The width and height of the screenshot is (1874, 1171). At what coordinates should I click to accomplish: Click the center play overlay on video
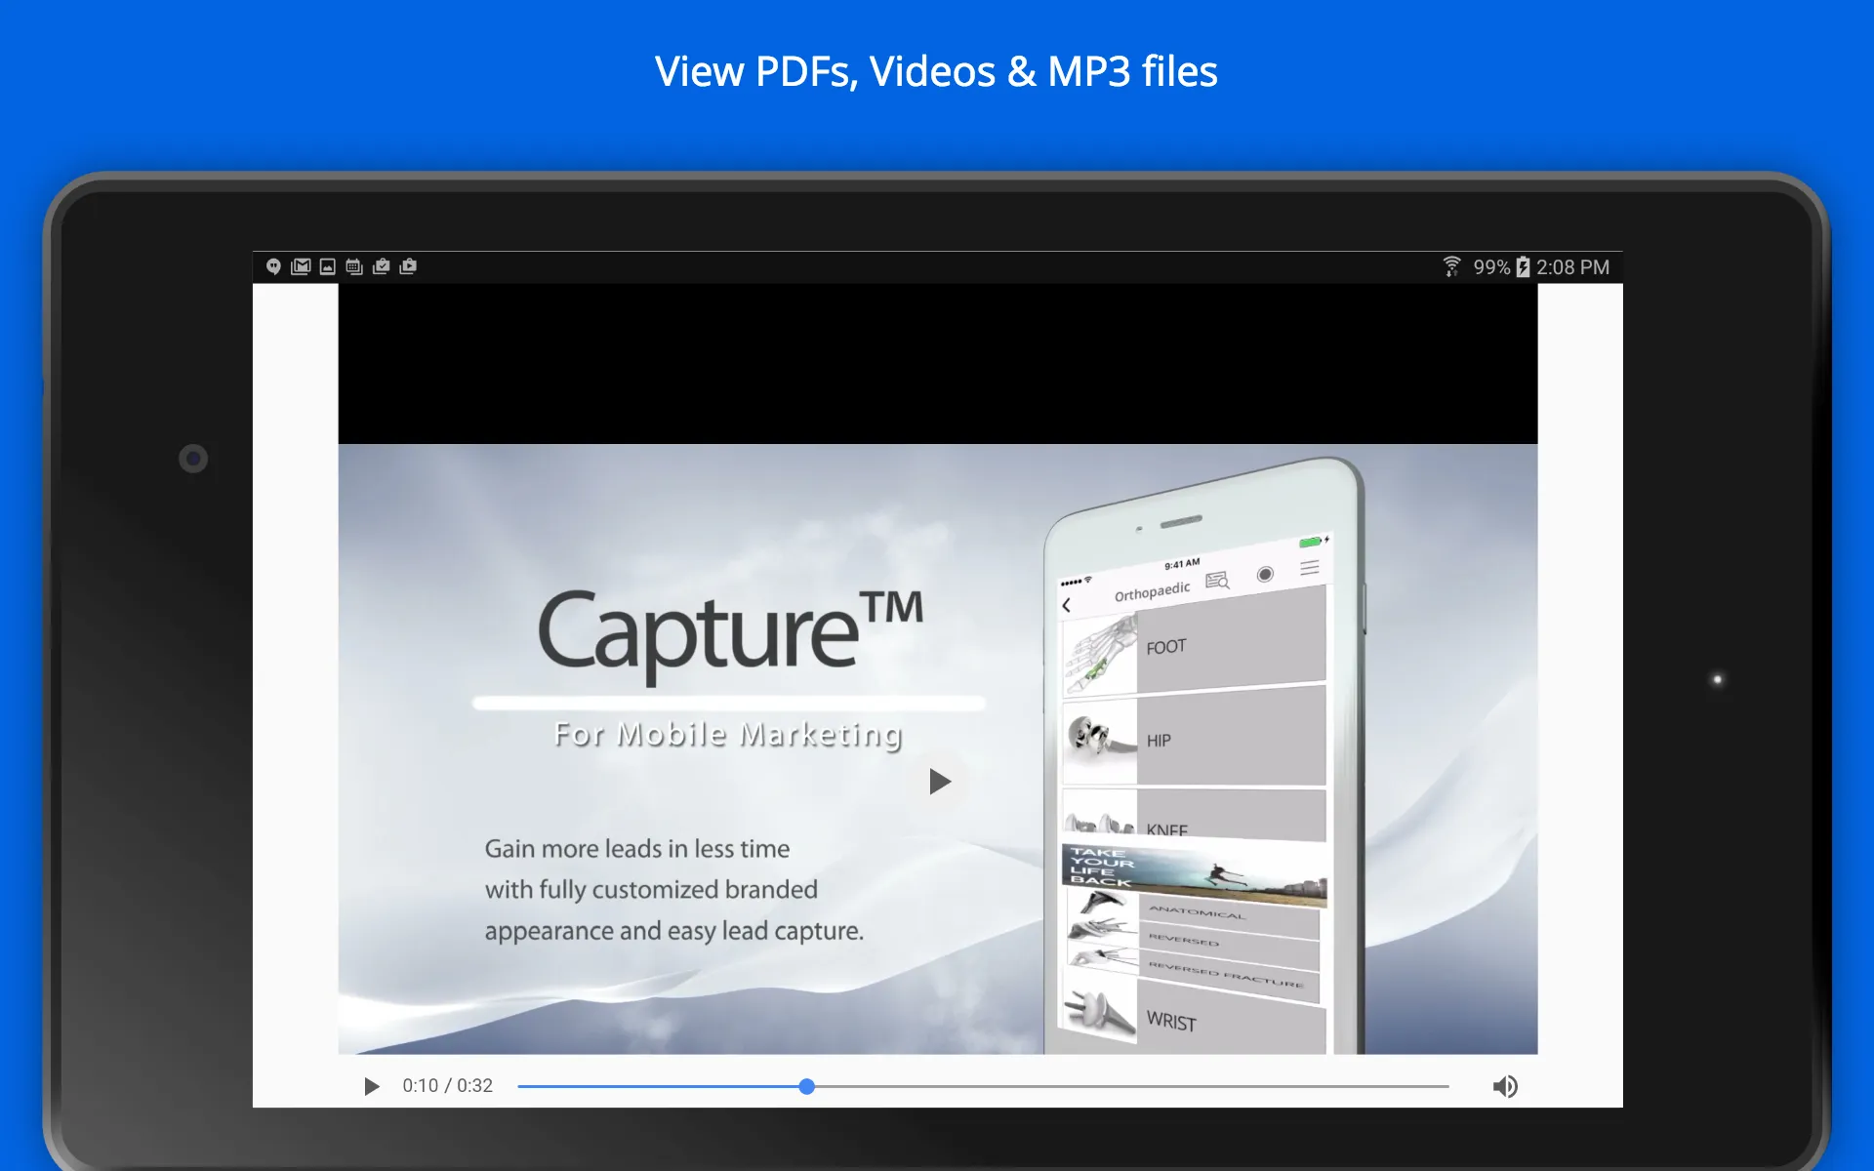click(939, 781)
